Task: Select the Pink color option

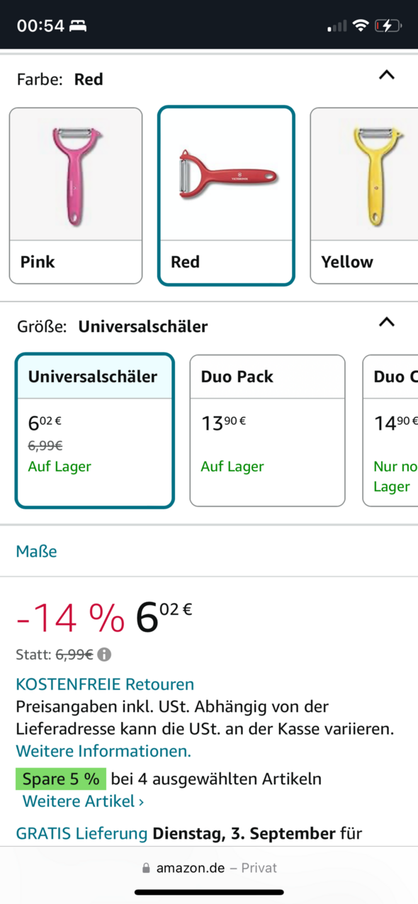Action: click(x=76, y=195)
